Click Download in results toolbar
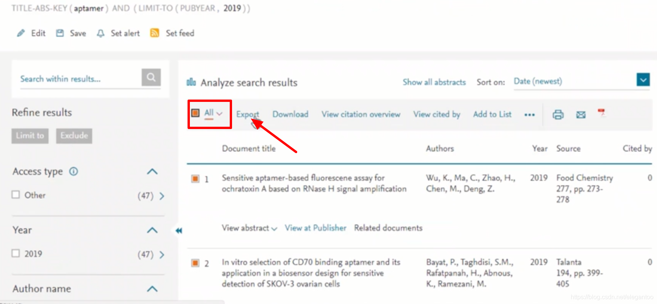The width and height of the screenshot is (657, 304). [290, 114]
